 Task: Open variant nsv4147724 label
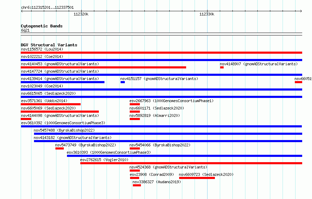click(60, 71)
